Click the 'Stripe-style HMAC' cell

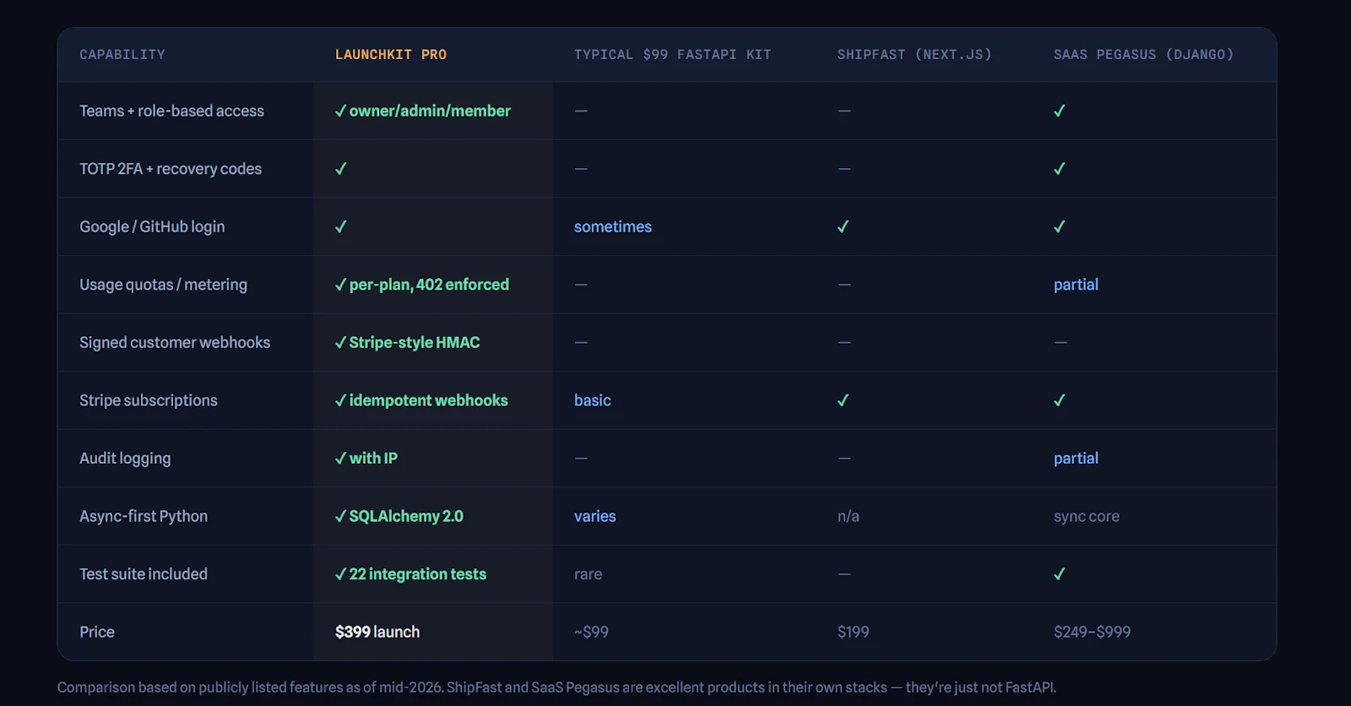coord(408,342)
